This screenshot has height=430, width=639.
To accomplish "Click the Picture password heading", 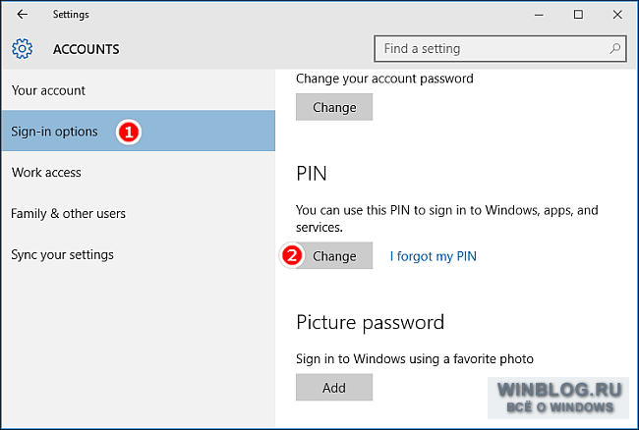I will point(370,323).
